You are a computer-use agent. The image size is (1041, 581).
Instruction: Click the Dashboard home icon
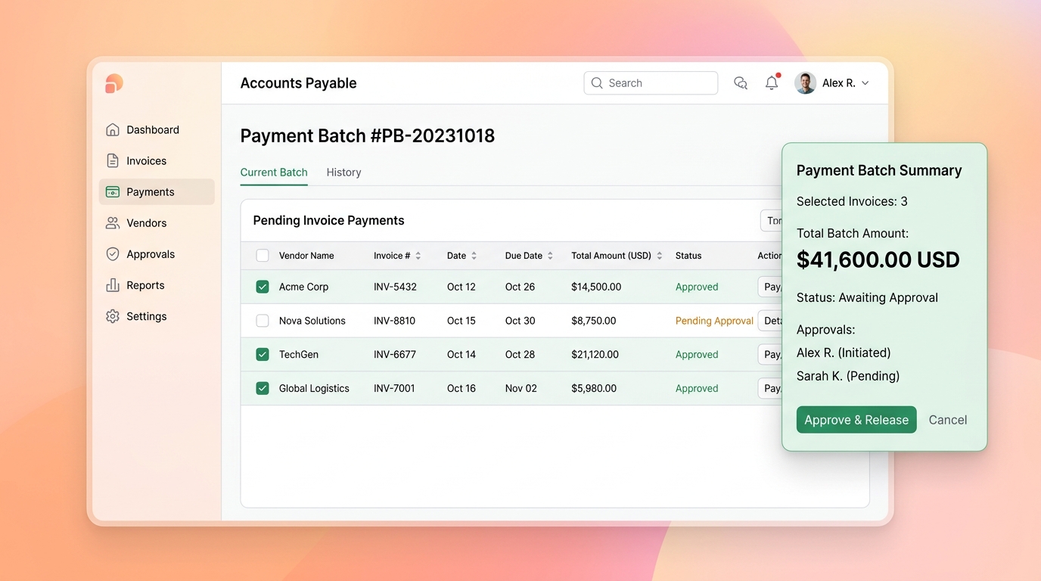(113, 129)
